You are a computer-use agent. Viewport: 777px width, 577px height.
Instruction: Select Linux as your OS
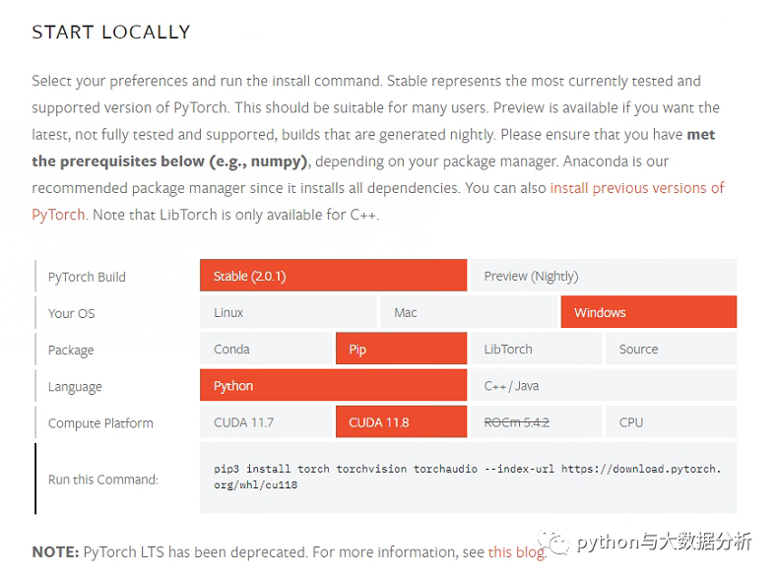288,312
